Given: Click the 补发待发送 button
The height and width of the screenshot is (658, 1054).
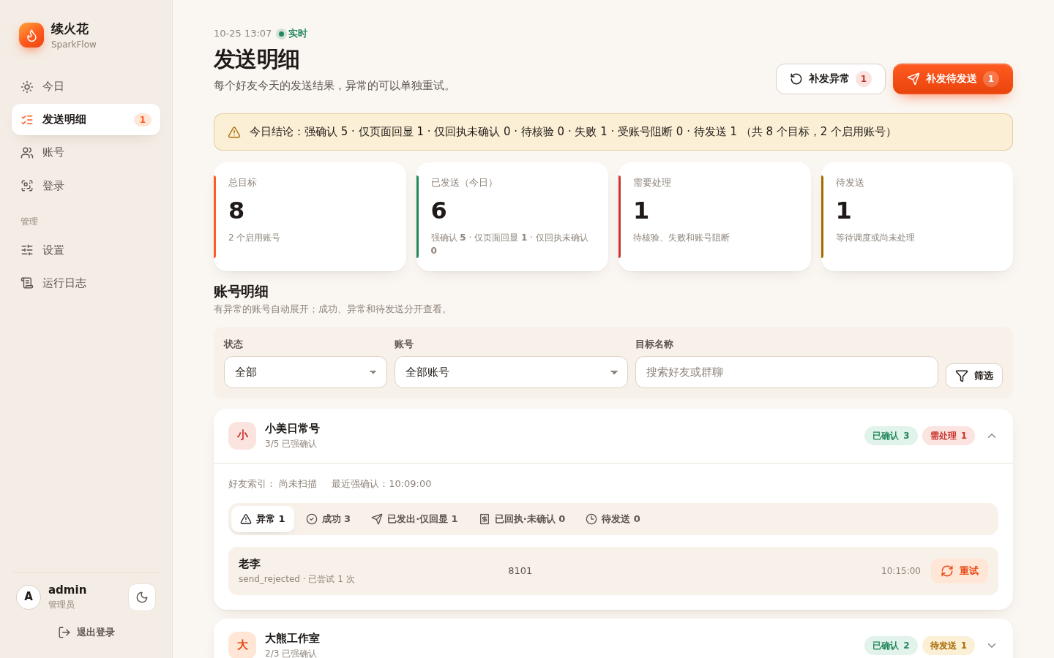Looking at the screenshot, I should coord(953,79).
